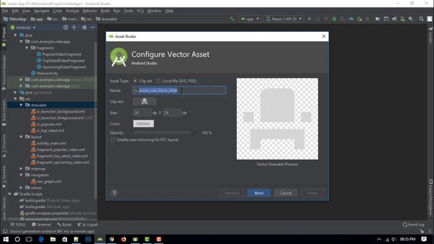434x244 pixels.
Task: Click the help question mark in Asset Studio
Action: (115, 192)
